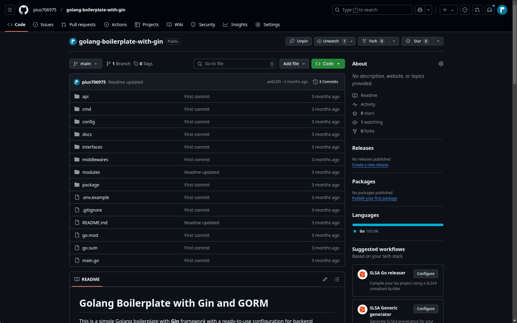Open the main branch selector dropdown
The height and width of the screenshot is (323, 517).
(x=86, y=64)
